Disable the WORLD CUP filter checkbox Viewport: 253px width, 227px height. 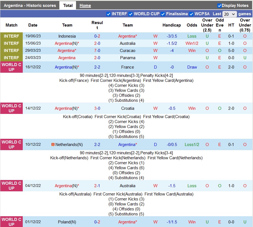(130, 14)
